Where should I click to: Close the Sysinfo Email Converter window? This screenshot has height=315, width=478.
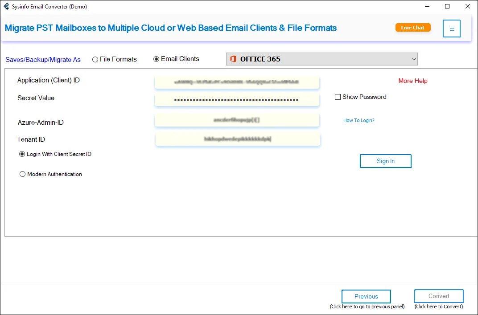[x=467, y=7]
